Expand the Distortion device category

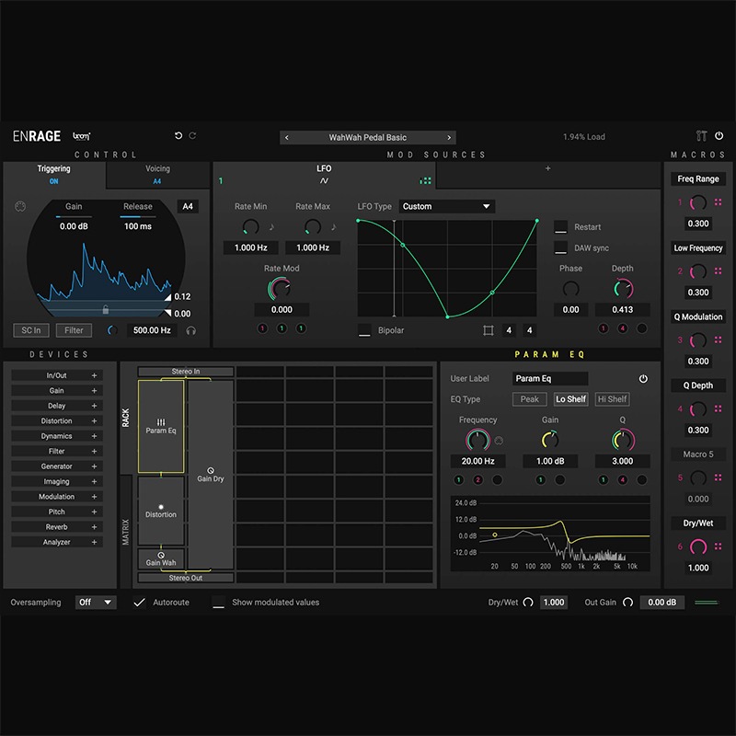coord(94,421)
